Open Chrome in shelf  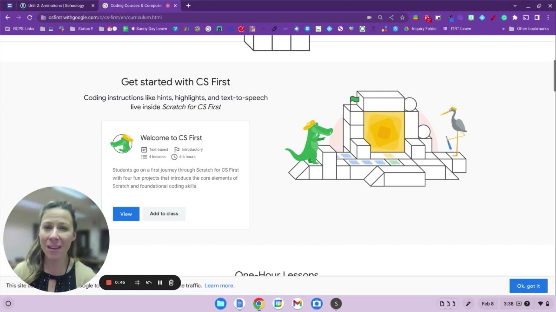(259, 303)
